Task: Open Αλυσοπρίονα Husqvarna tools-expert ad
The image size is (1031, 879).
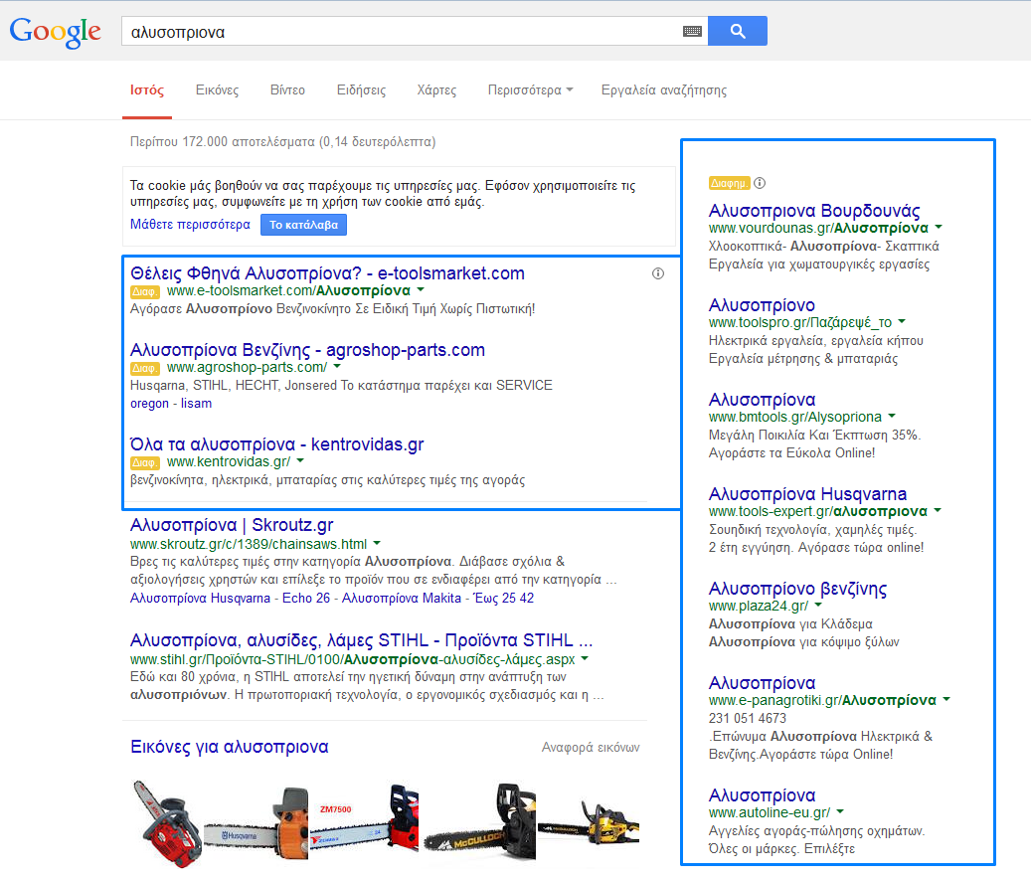Action: click(x=807, y=494)
